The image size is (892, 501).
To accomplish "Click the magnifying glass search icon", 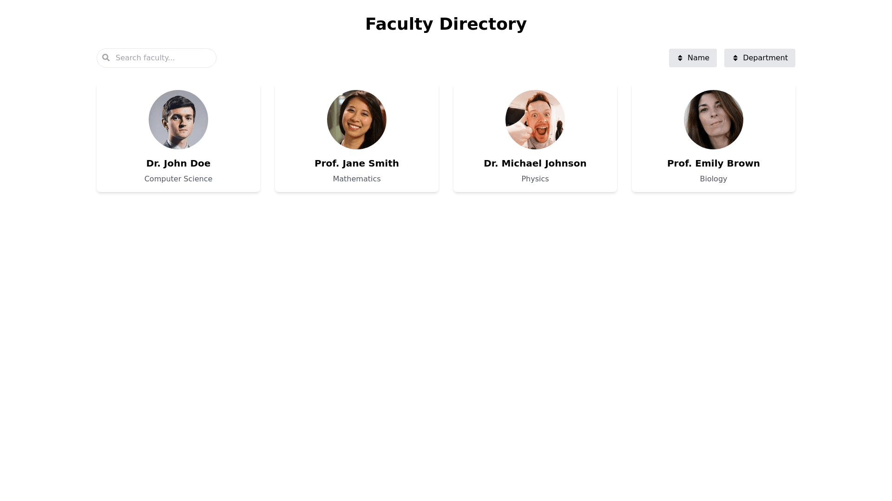I will pos(106,58).
